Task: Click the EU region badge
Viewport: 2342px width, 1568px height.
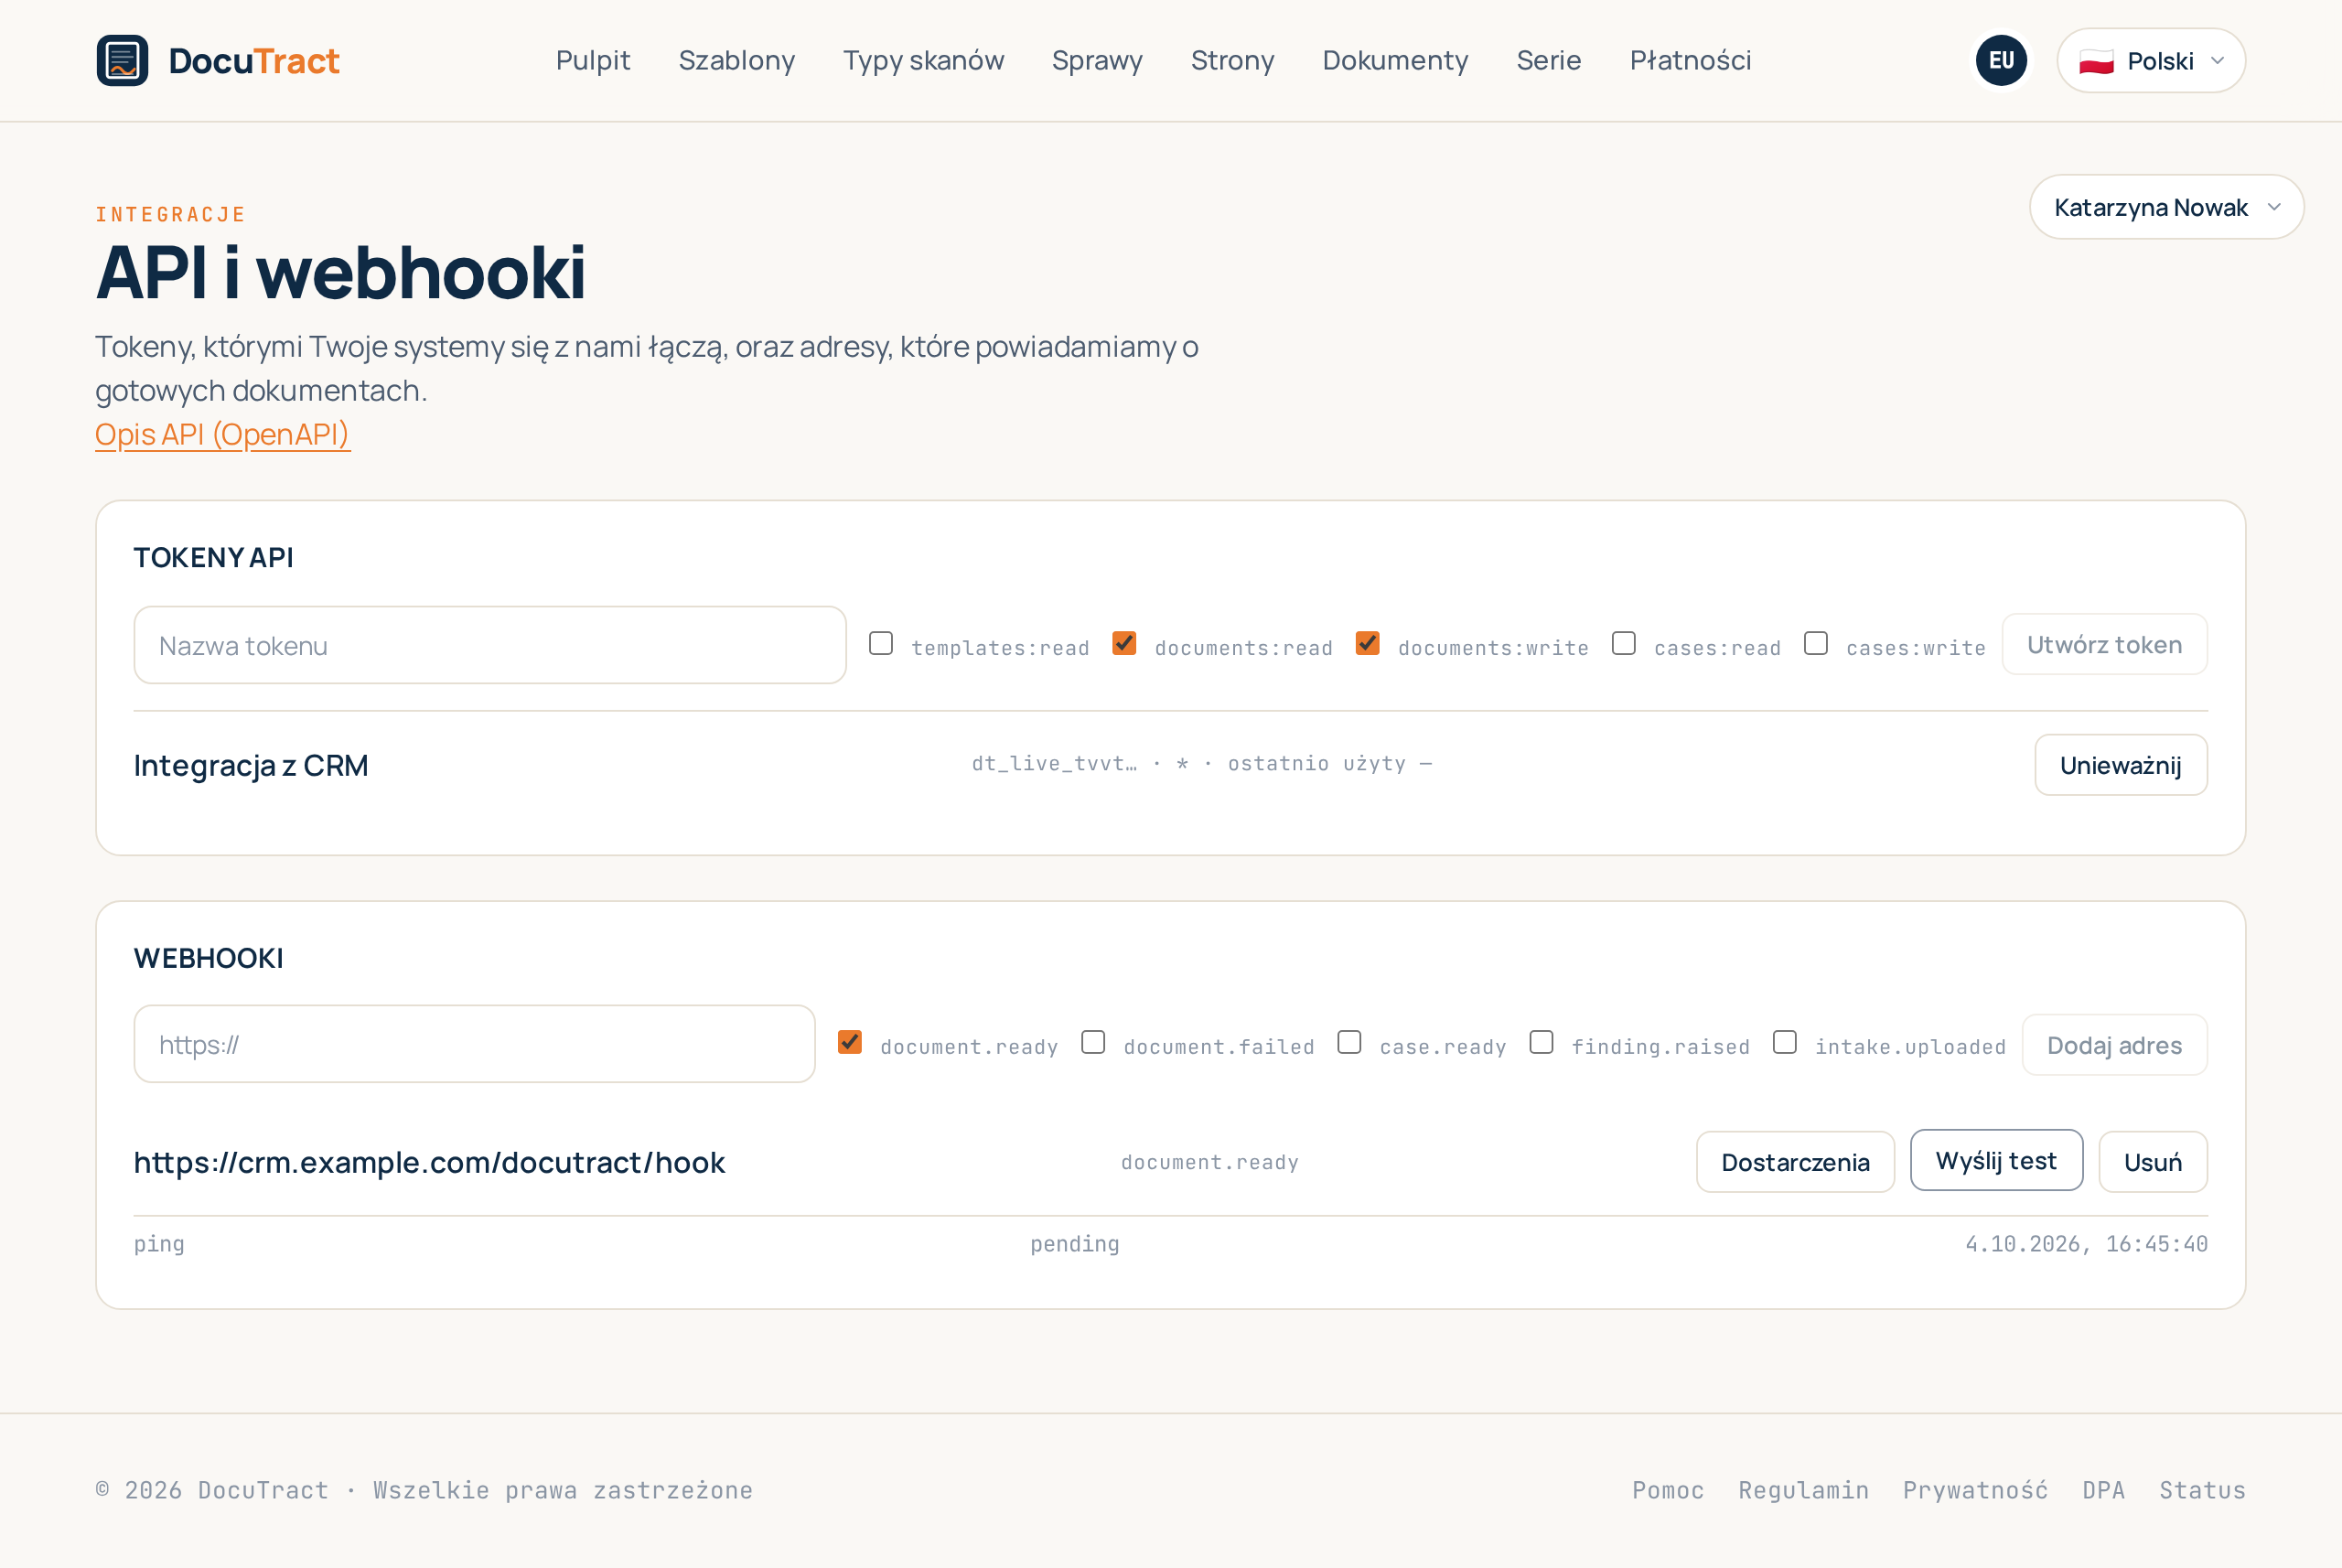Action: [x=2001, y=60]
